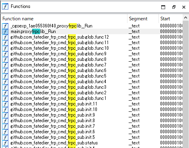Click the Functions panel title icon
Screen dimensions: 189x148
tap(5, 6)
